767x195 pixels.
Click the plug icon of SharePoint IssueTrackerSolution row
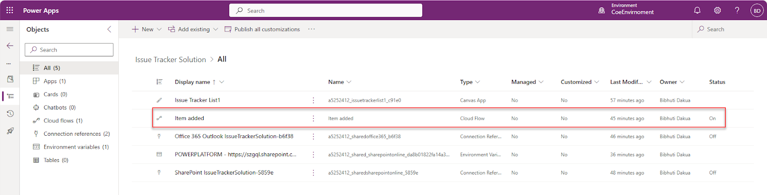(159, 173)
